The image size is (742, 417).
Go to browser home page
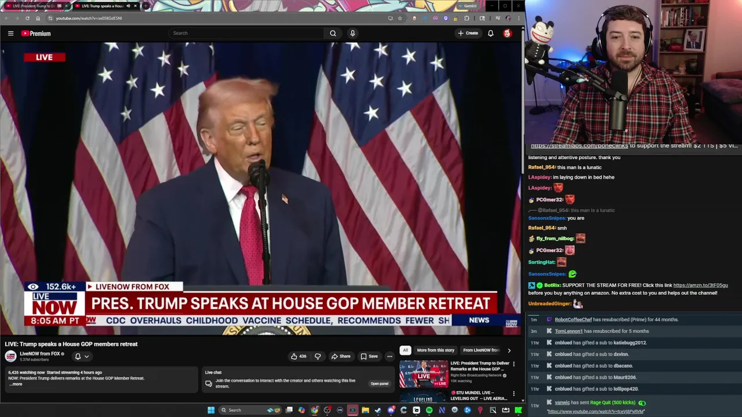[38, 18]
